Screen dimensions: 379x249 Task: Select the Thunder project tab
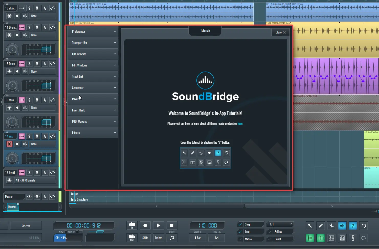(x=13, y=207)
